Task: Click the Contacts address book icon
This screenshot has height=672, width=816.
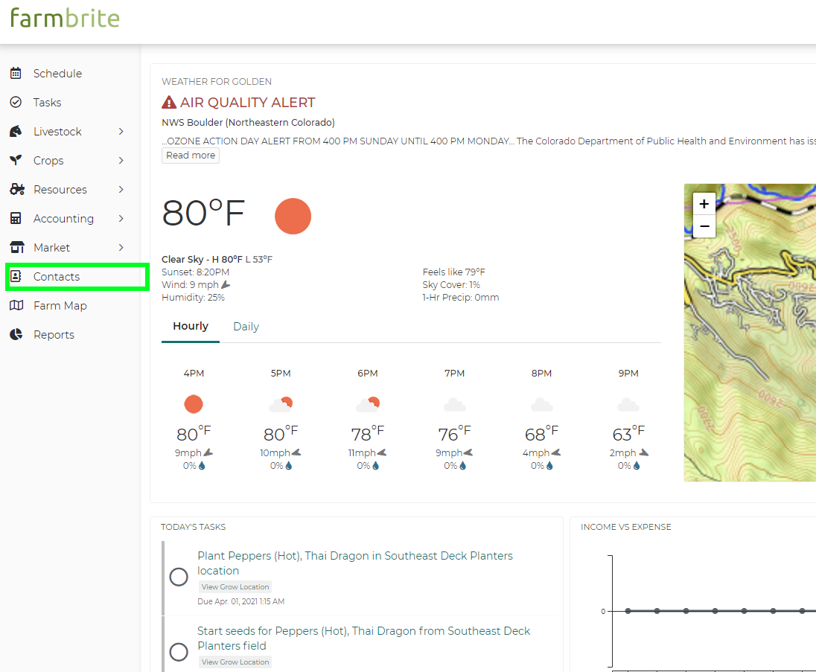Action: coord(16,276)
